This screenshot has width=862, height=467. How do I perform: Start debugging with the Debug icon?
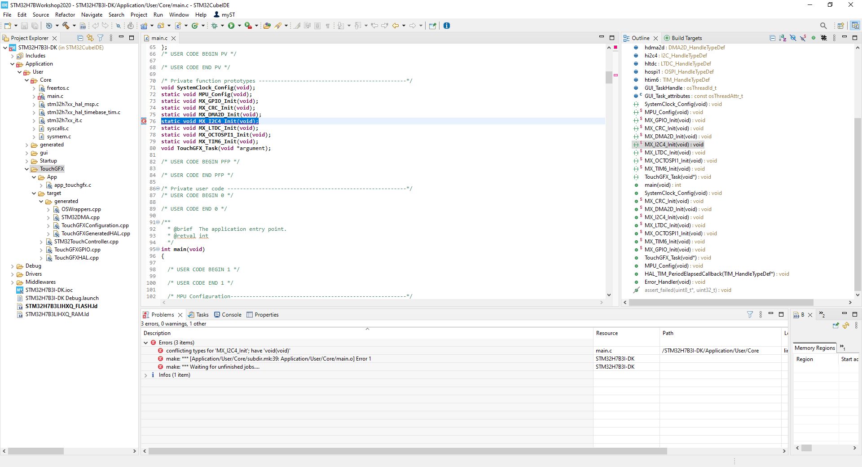pyautogui.click(x=215, y=26)
